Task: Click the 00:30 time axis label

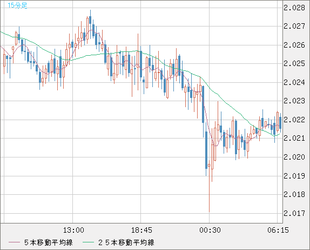Action: click(x=210, y=230)
